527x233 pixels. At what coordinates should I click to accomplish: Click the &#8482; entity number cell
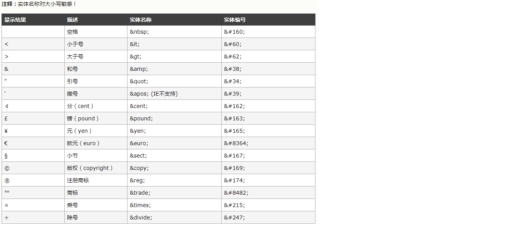pyautogui.click(x=268, y=193)
